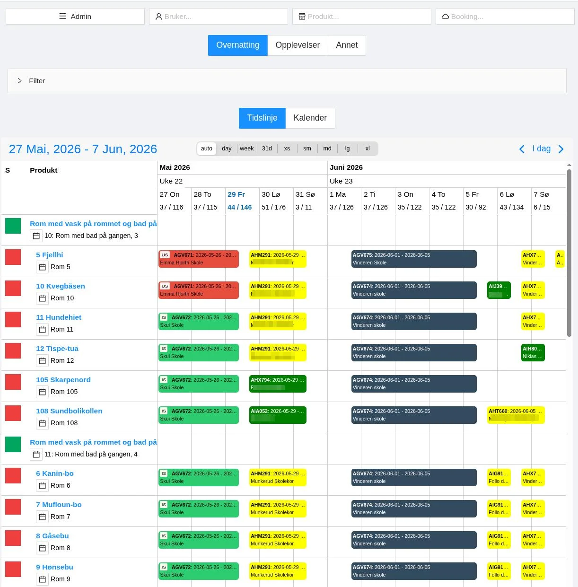
Task: Select the lg zoom option
Action: pos(347,149)
